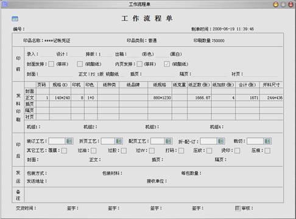Toggle the 审核 checkbox at the bottom
The width and height of the screenshot is (296, 219).
click(238, 208)
